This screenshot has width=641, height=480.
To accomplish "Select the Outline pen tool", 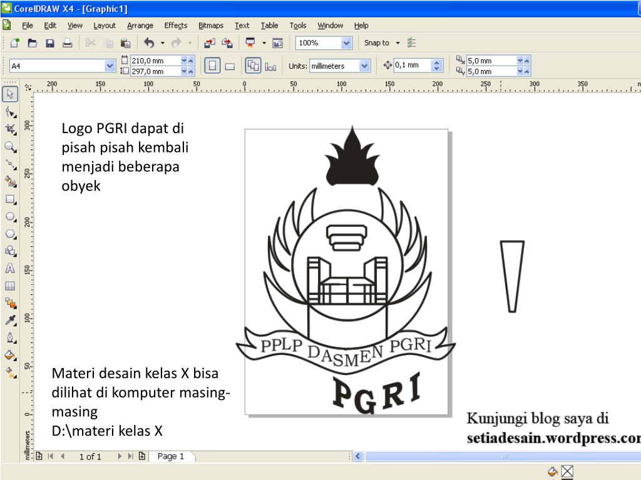I will [x=10, y=338].
